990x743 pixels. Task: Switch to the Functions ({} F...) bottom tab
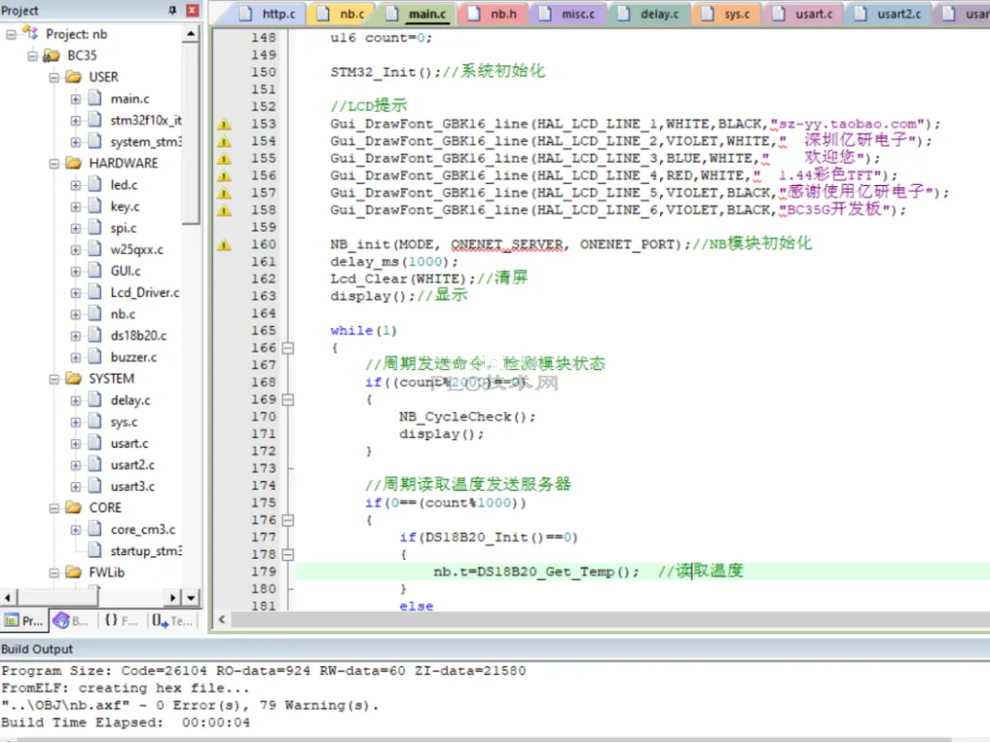[x=121, y=620]
